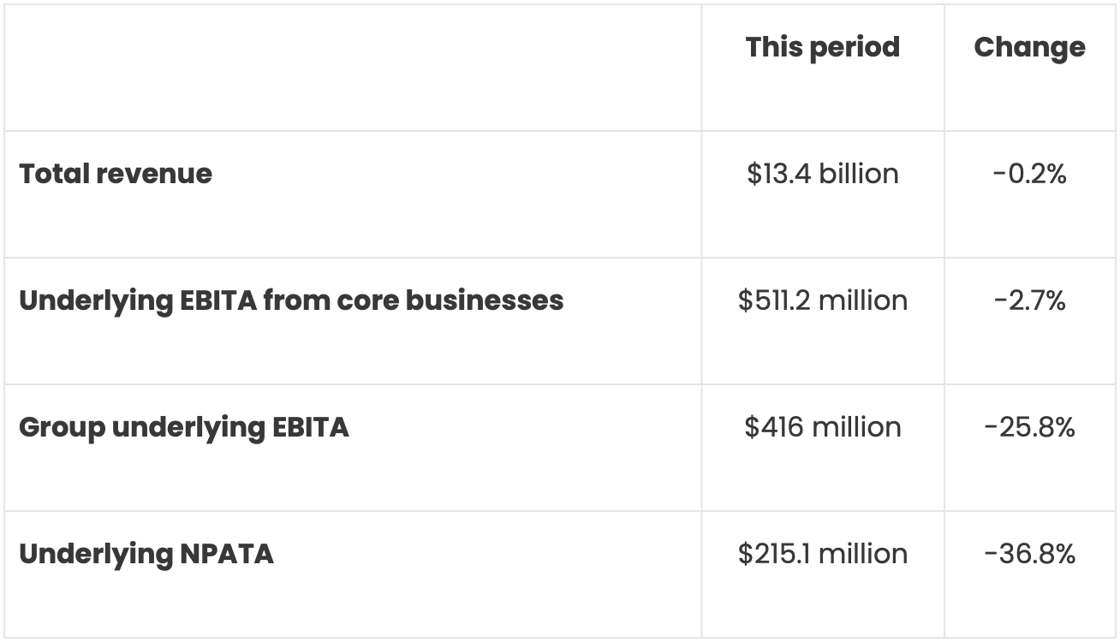This screenshot has width=1120, height=642.
Task: Click the '$215.1 million' value cell
Action: coord(822,554)
